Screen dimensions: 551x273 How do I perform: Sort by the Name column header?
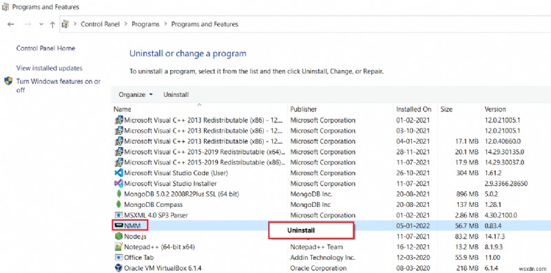tap(123, 109)
